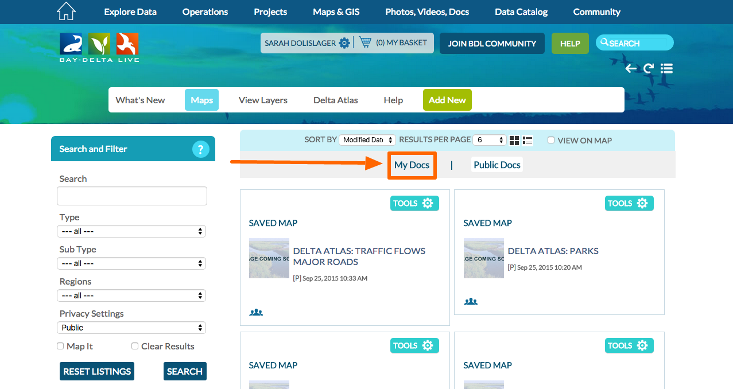Check the Map It checkbox
Image resolution: width=733 pixels, height=389 pixels.
(x=60, y=347)
